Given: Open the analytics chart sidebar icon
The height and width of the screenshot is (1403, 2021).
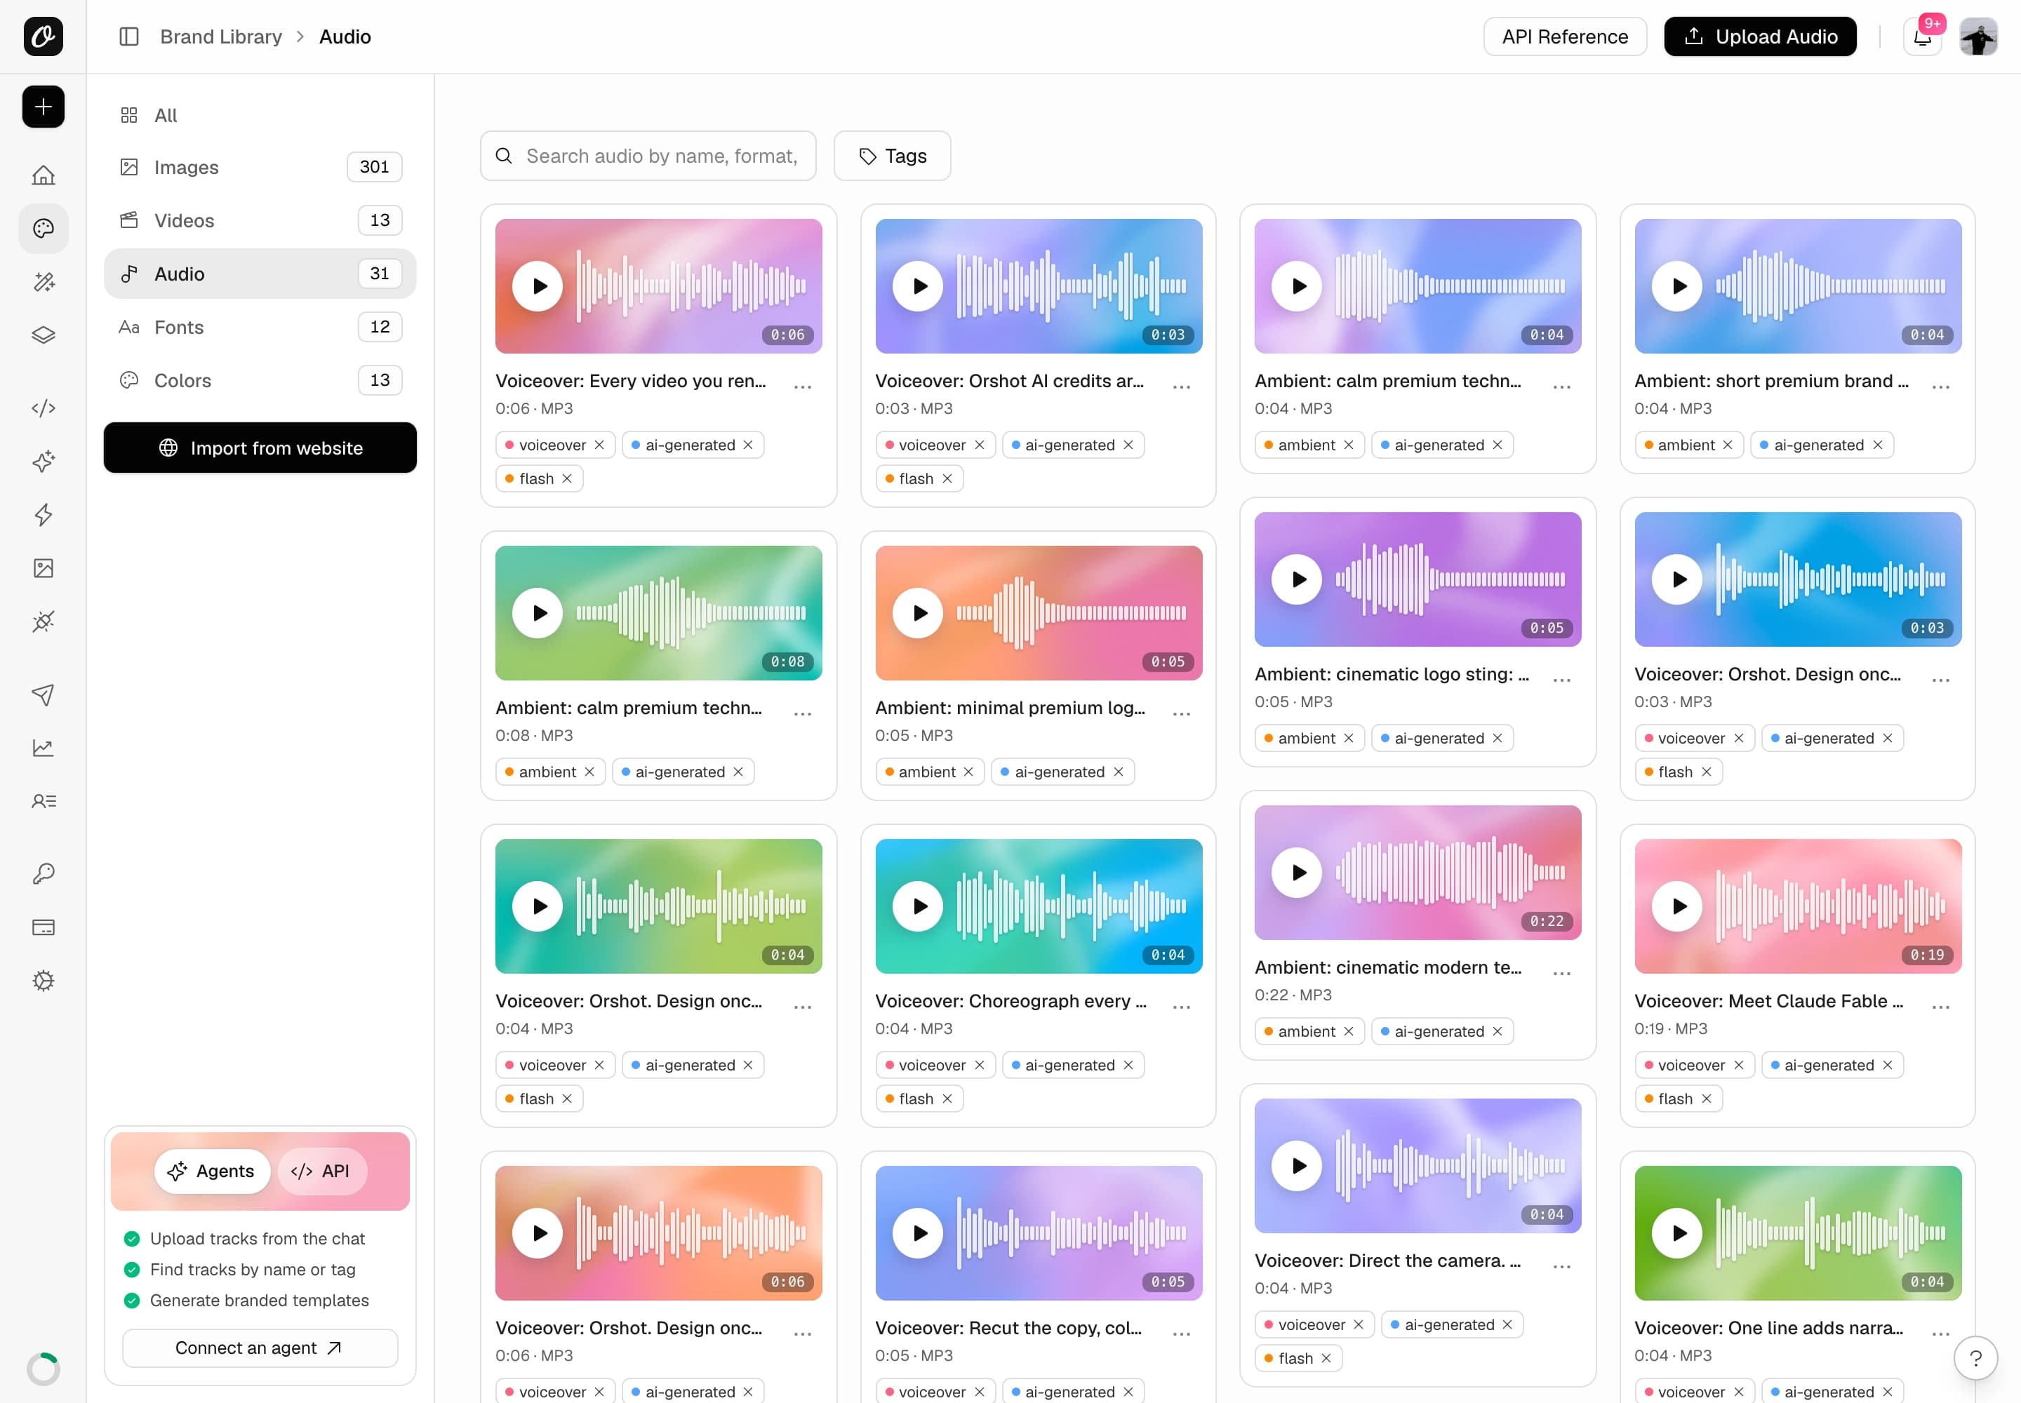Looking at the screenshot, I should pos(43,748).
